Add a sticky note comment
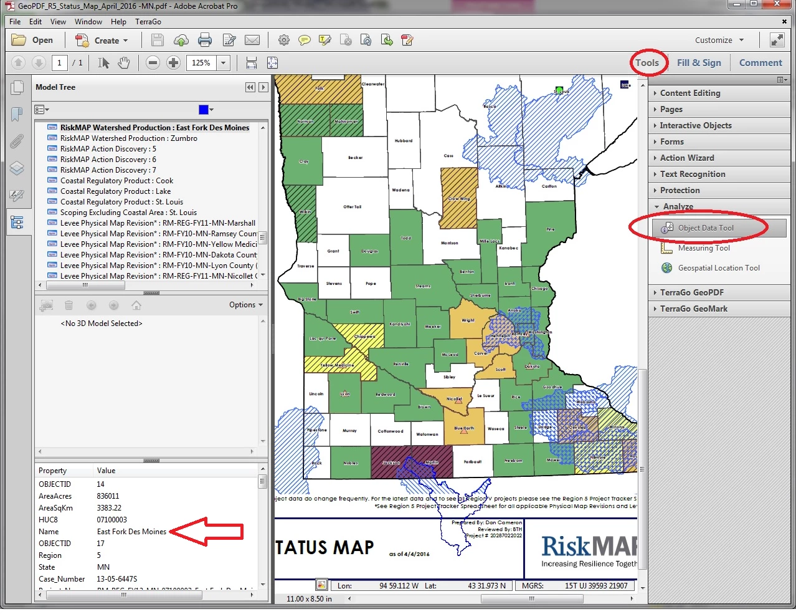The image size is (796, 614). tap(305, 41)
